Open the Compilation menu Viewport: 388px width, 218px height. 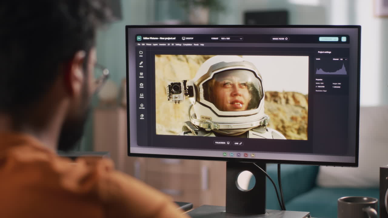point(187,45)
